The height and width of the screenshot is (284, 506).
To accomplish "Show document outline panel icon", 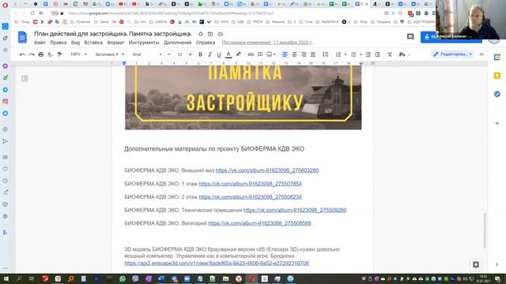I will pos(25,79).
